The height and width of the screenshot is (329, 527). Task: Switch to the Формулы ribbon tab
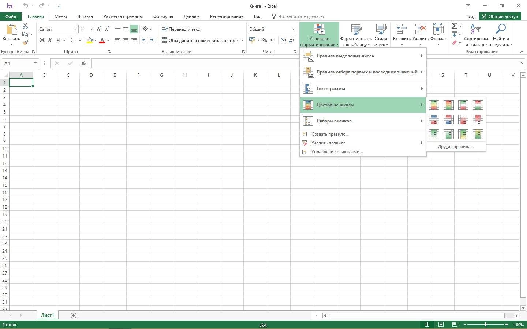point(163,16)
